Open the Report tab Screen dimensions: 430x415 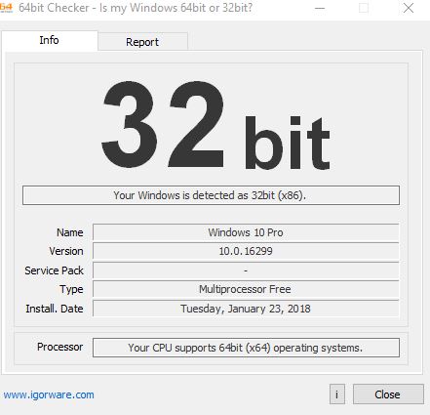(x=142, y=42)
